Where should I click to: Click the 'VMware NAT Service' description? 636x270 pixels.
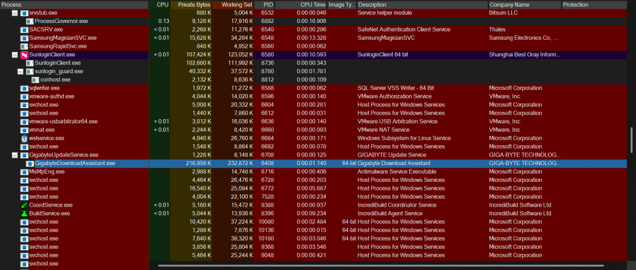coord(383,130)
